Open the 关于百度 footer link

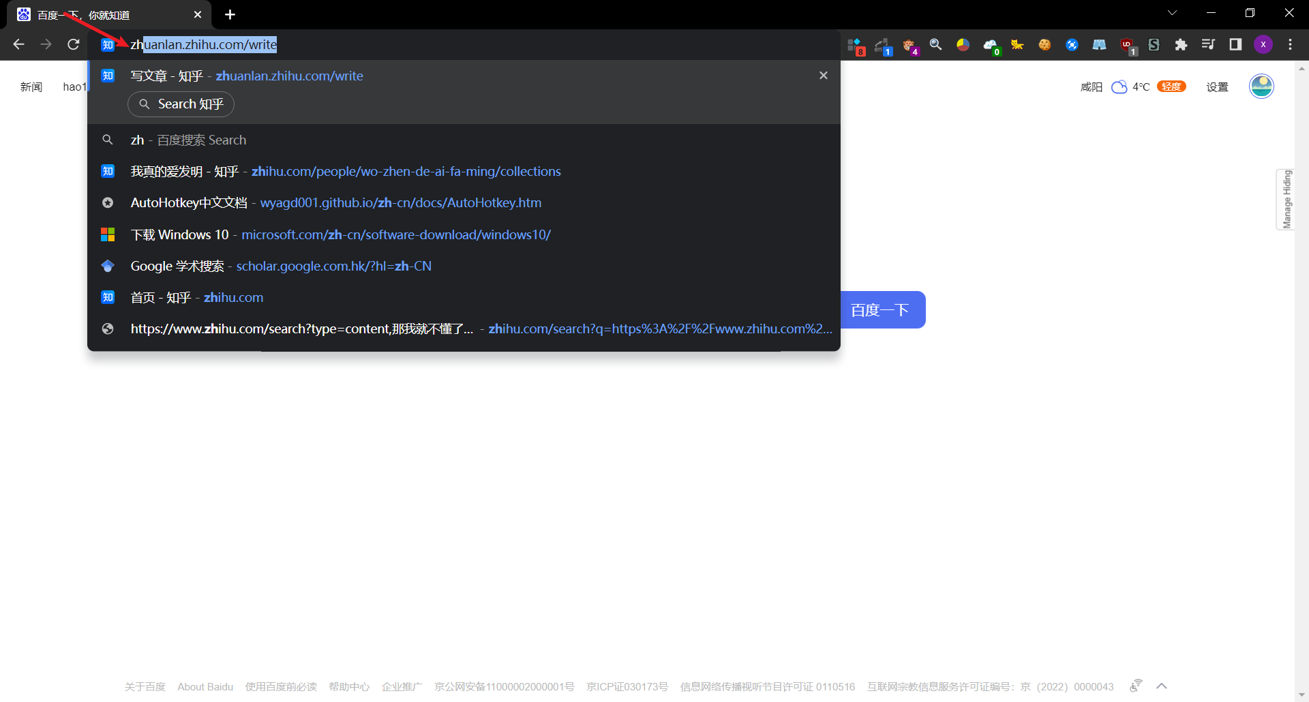click(x=145, y=686)
